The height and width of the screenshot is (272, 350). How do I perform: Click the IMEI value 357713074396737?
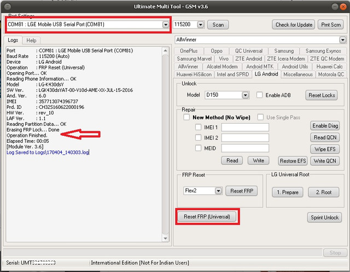[x=59, y=101]
